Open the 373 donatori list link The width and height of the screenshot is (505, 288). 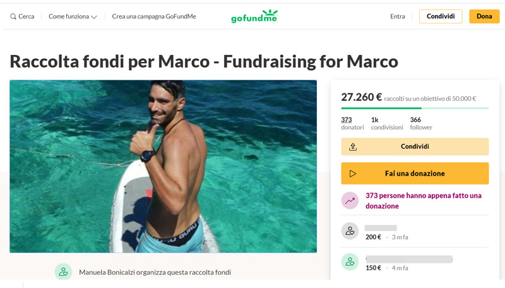[347, 120]
